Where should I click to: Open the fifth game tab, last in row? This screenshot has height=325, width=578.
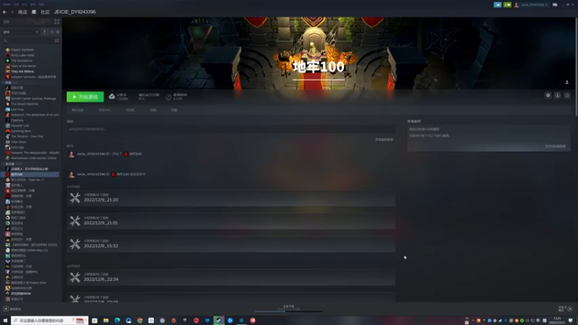pos(174,110)
